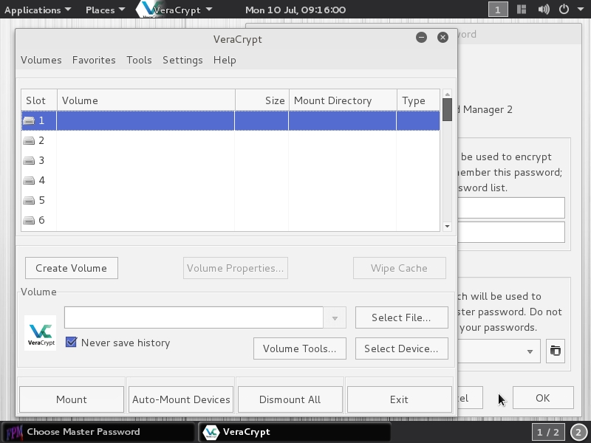Click the slot list scroll-up arrow

click(448, 95)
